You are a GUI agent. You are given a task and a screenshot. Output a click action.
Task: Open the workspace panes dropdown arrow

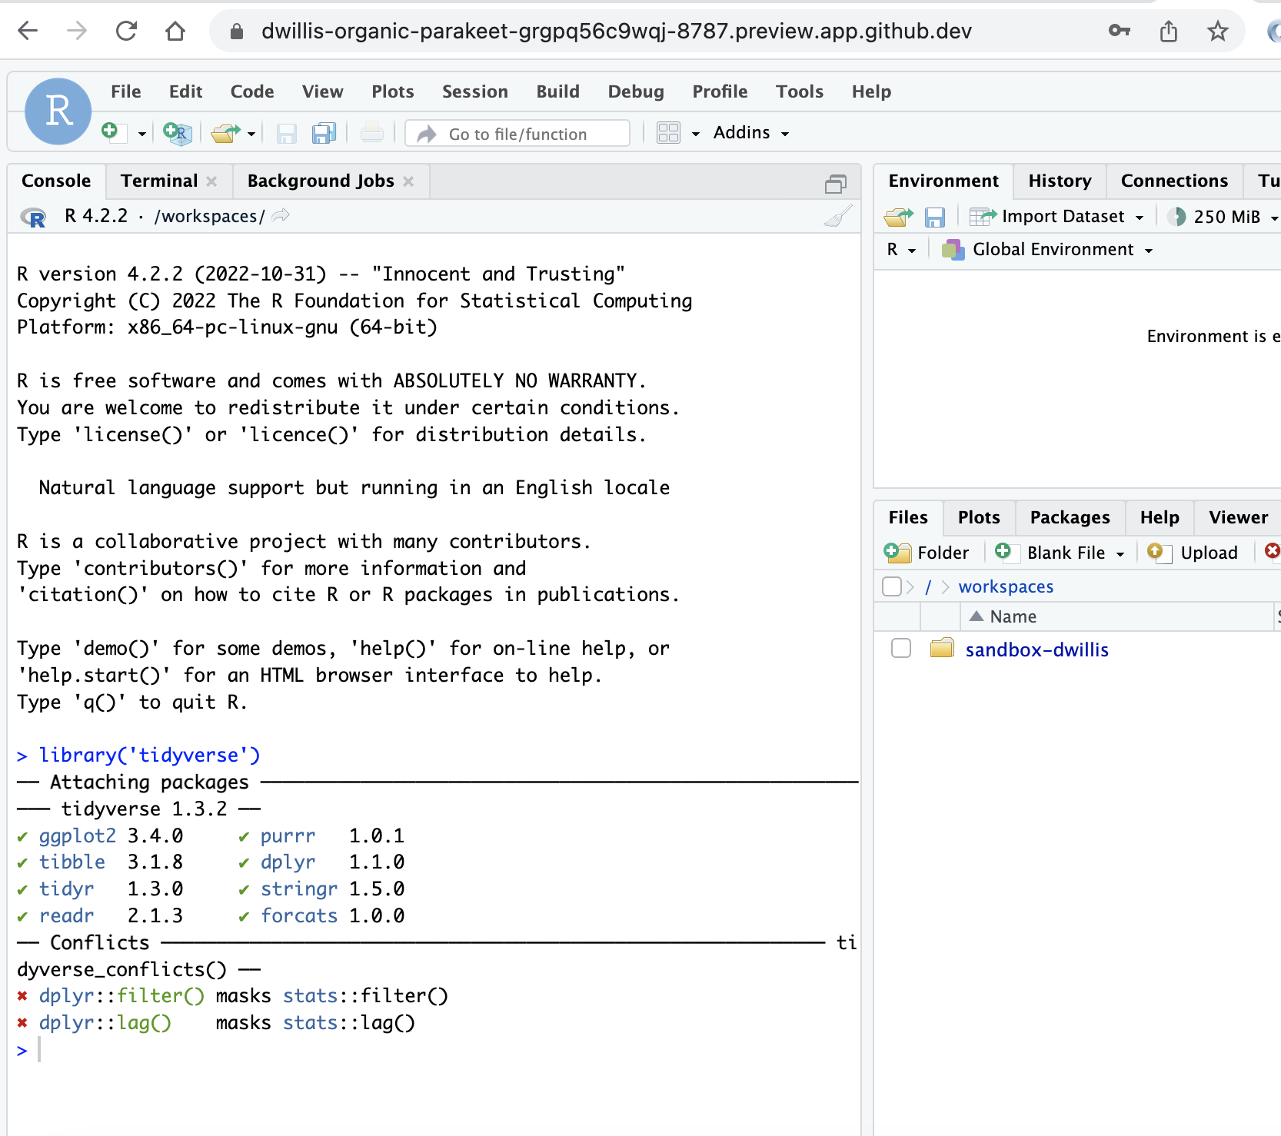pyautogui.click(x=696, y=134)
